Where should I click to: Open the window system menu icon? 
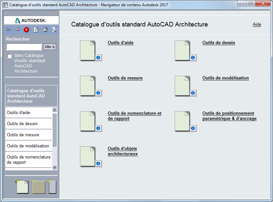pos(5,5)
